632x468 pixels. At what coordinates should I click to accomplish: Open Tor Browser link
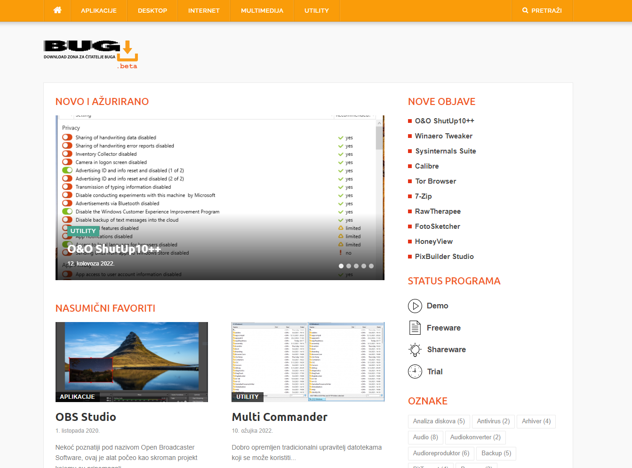436,181
